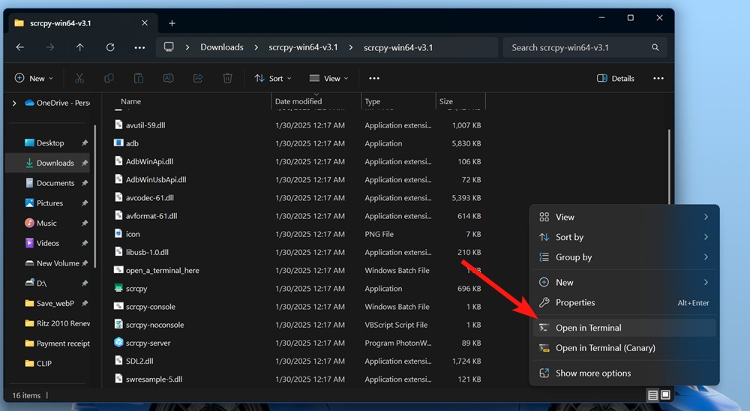Switch to details list view in status bar

click(652, 395)
